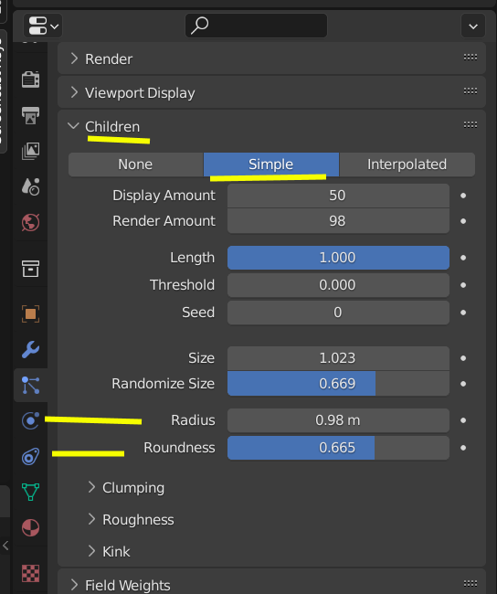
Task: Open the Object Data mesh tab
Action: pos(30,492)
